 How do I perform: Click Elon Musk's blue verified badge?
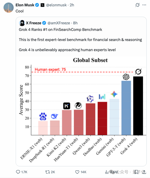tap(37, 5)
